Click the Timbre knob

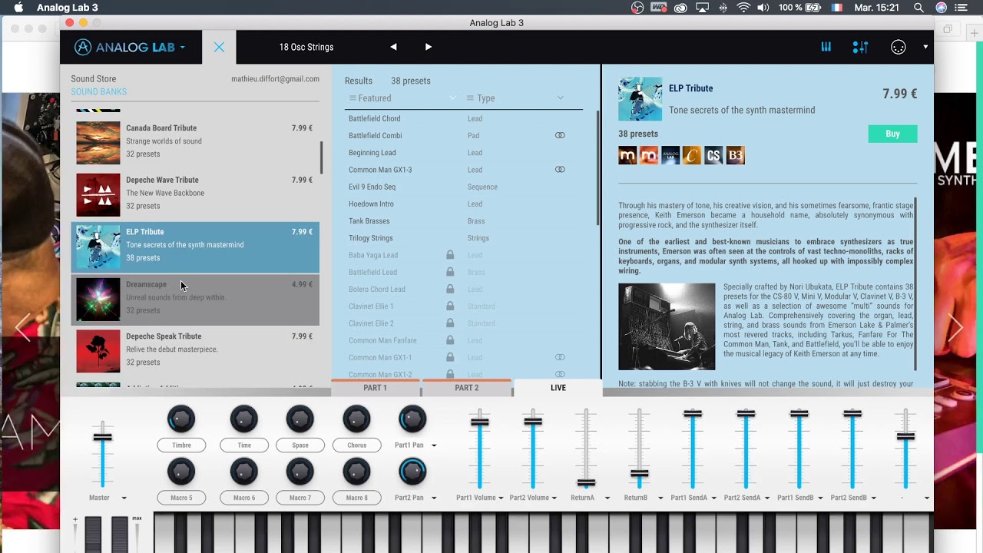[181, 419]
